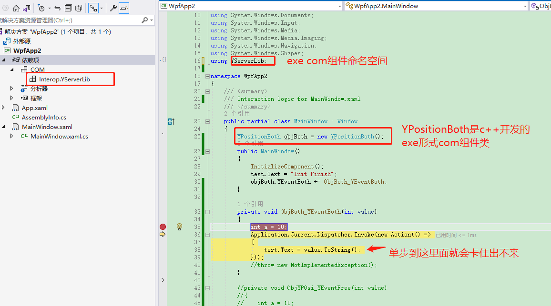The height and width of the screenshot is (306, 551).
Task: Toggle the breakpoint on line 35
Action: [x=163, y=227]
